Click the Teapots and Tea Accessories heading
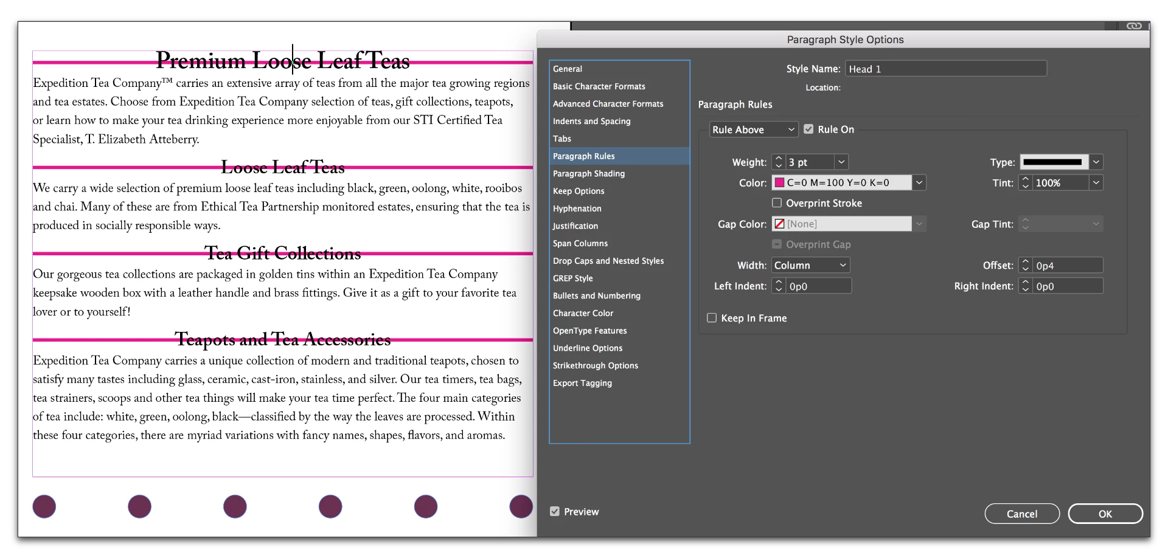 (283, 339)
